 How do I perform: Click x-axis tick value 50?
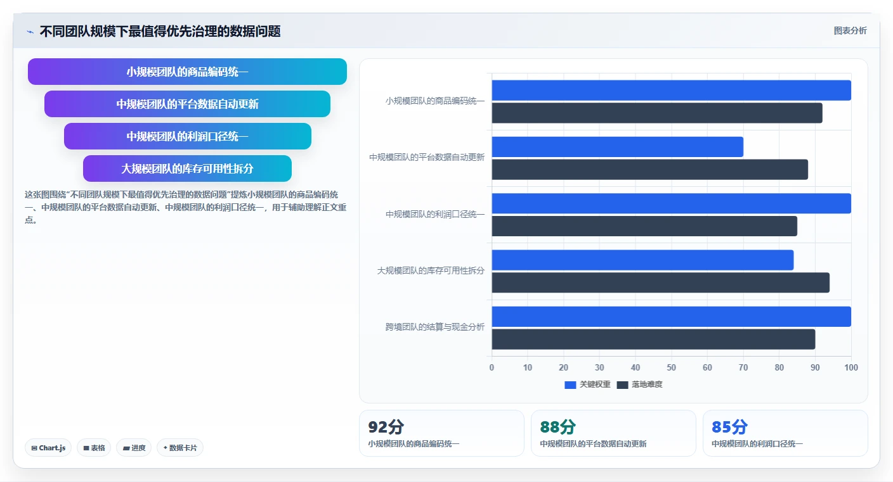point(672,367)
